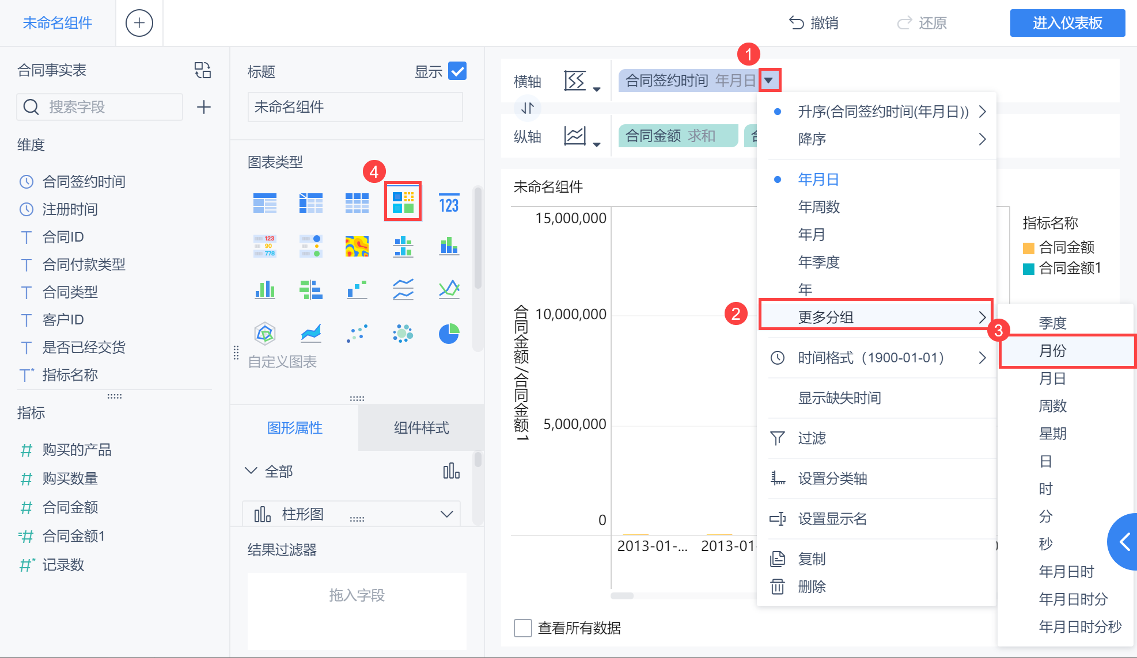Image resolution: width=1137 pixels, height=658 pixels.
Task: Click the table switch icon beside 合同事实表
Action: (203, 70)
